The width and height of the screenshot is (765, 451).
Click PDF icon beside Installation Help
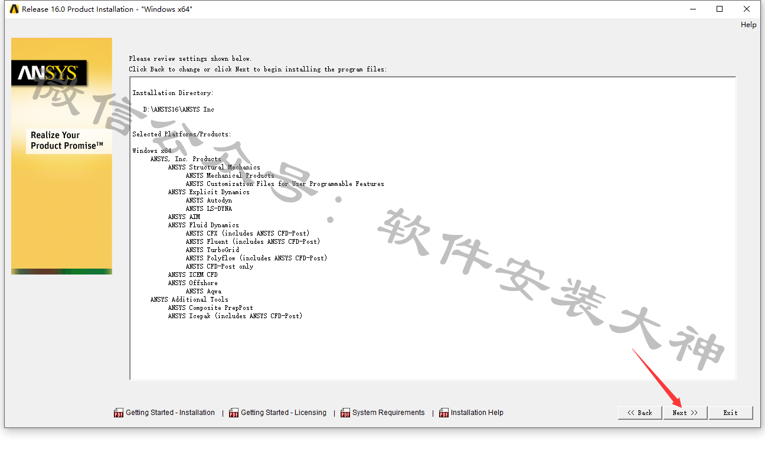[444, 413]
